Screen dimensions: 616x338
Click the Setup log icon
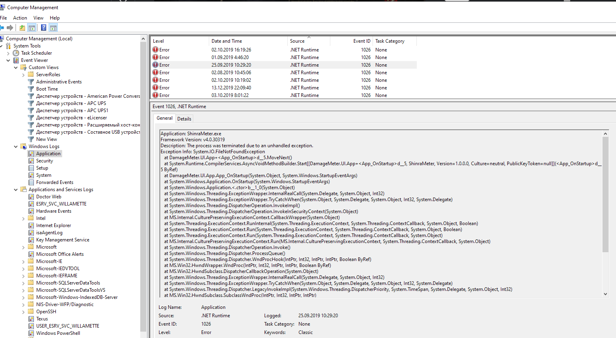(x=31, y=168)
